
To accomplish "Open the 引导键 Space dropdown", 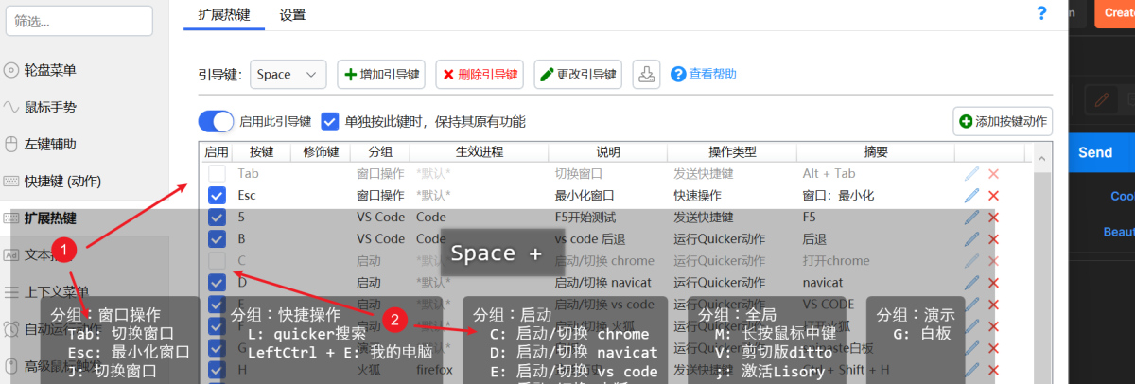I will [x=288, y=74].
